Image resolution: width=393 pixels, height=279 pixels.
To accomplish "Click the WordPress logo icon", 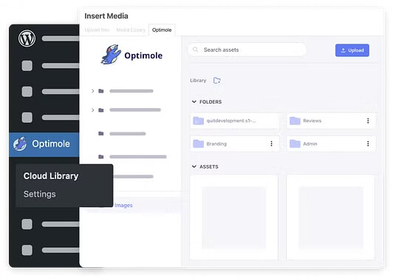I will point(27,38).
